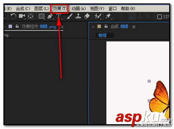Viewport: 174px width, 129px height.
Task: Select the Horizontal Type tool
Action: click(59, 16)
